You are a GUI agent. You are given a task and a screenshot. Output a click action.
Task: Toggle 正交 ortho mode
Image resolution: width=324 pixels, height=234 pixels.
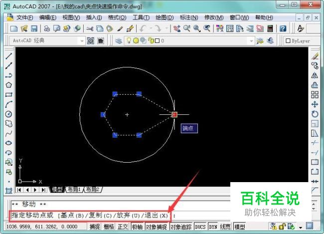tap(123, 227)
